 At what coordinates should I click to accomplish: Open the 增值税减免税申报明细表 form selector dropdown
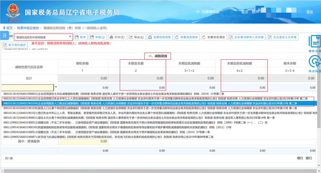(43, 37)
